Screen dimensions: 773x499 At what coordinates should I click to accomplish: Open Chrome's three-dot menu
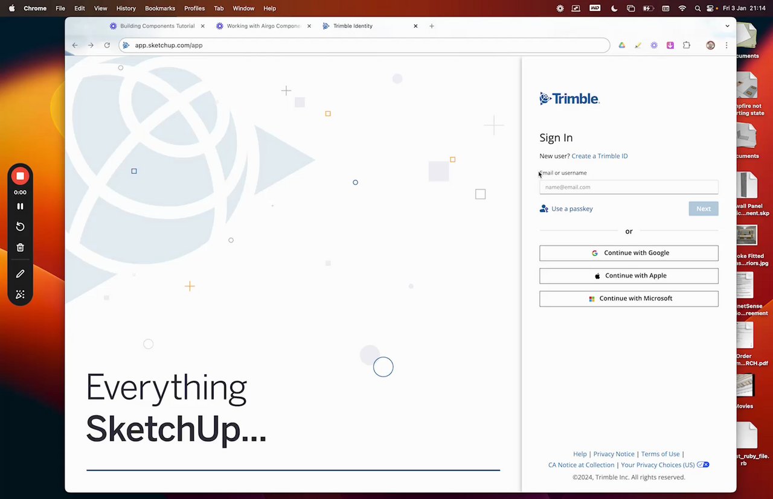[726, 45]
